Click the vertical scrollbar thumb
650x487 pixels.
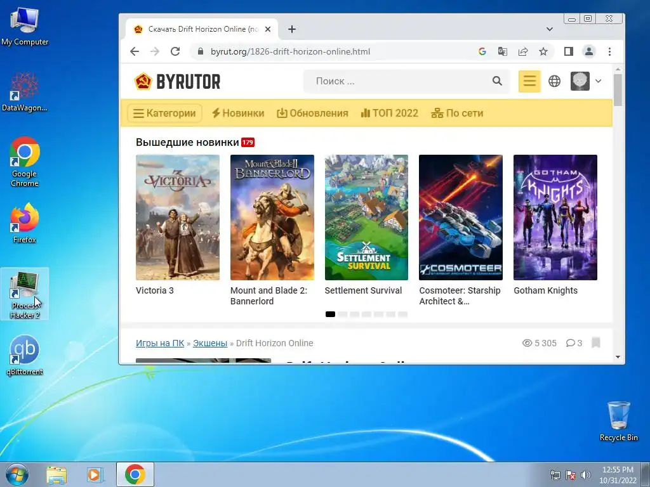pos(618,90)
